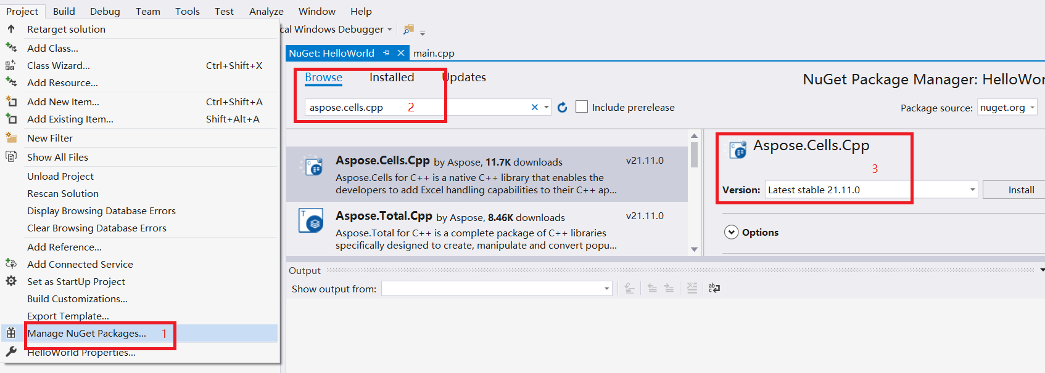Click the Add Existing Item icon
The width and height of the screenshot is (1045, 373).
(11, 119)
